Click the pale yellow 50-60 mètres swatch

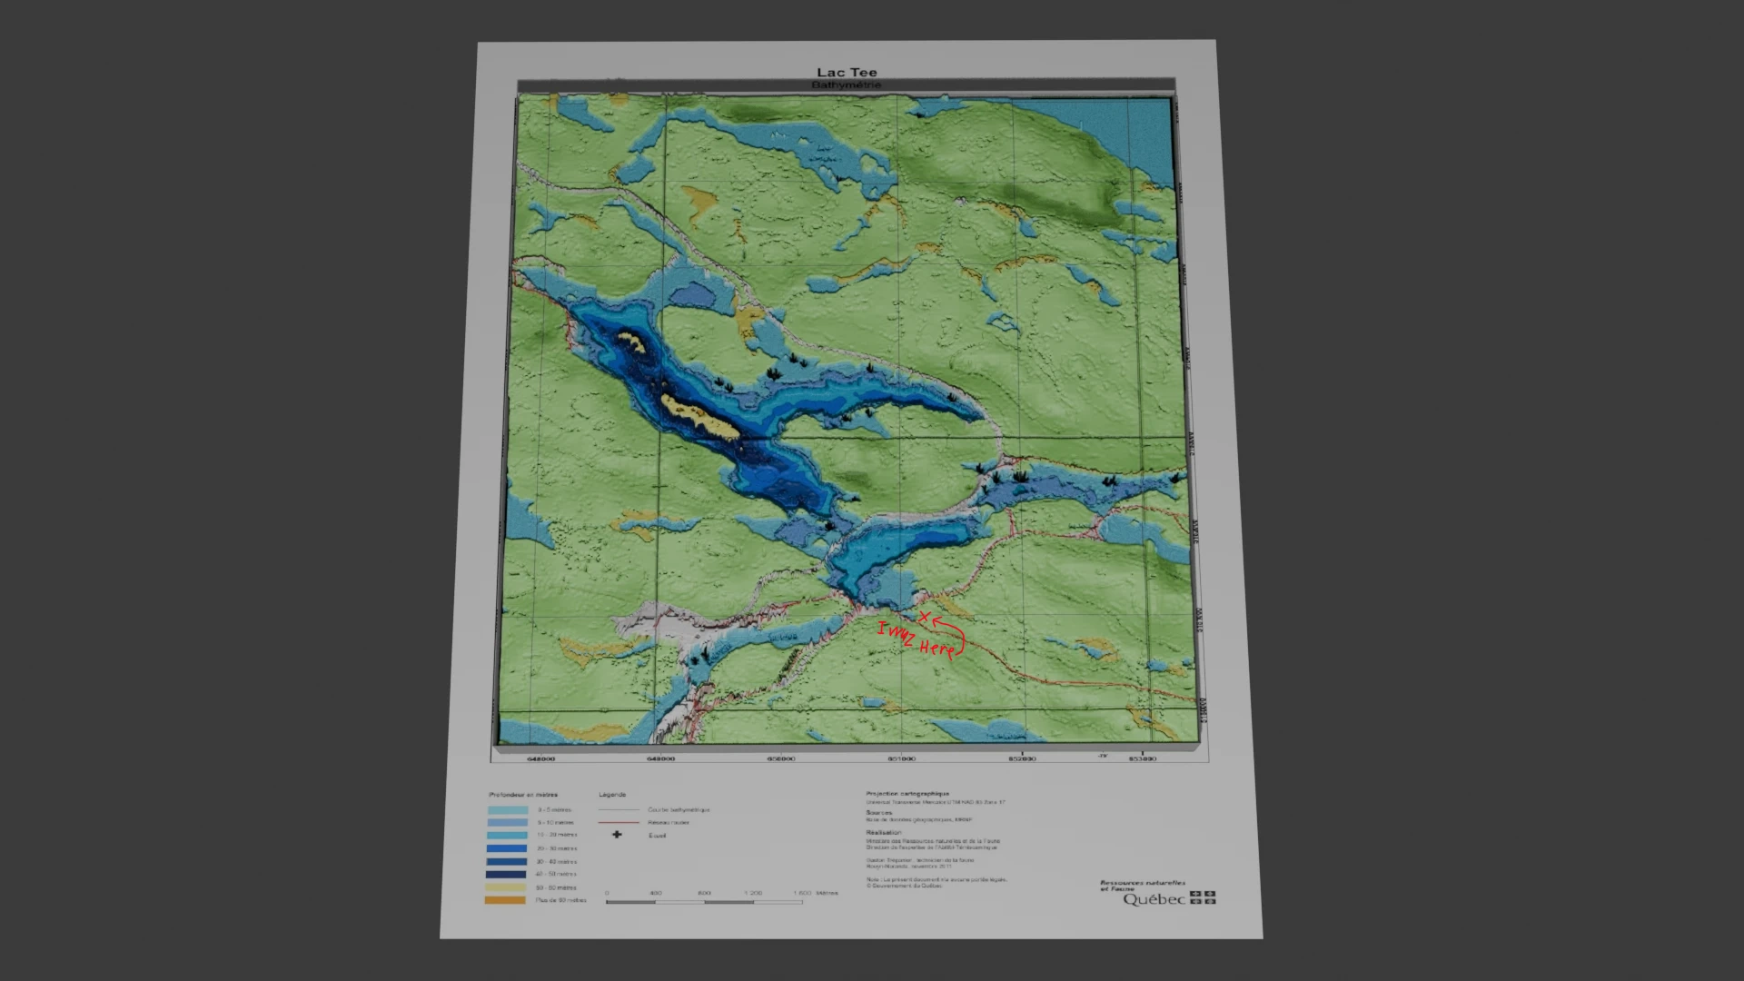(506, 887)
